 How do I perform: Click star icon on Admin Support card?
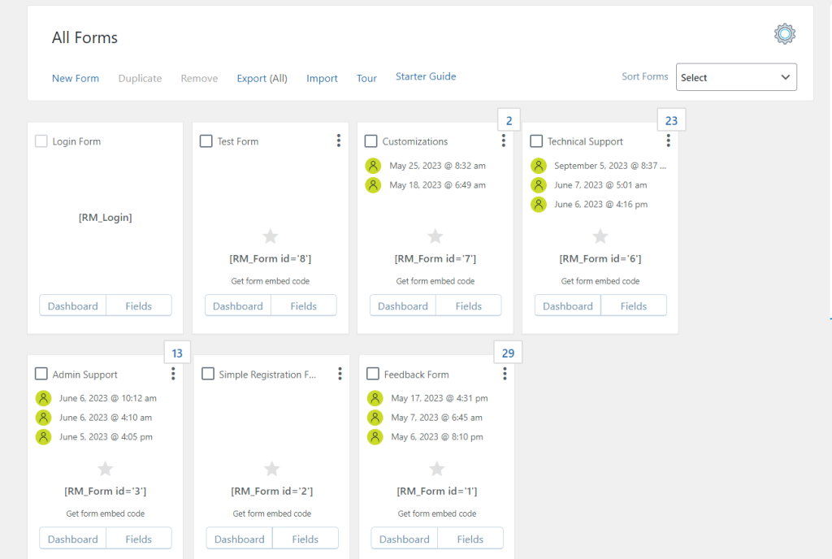tap(106, 469)
